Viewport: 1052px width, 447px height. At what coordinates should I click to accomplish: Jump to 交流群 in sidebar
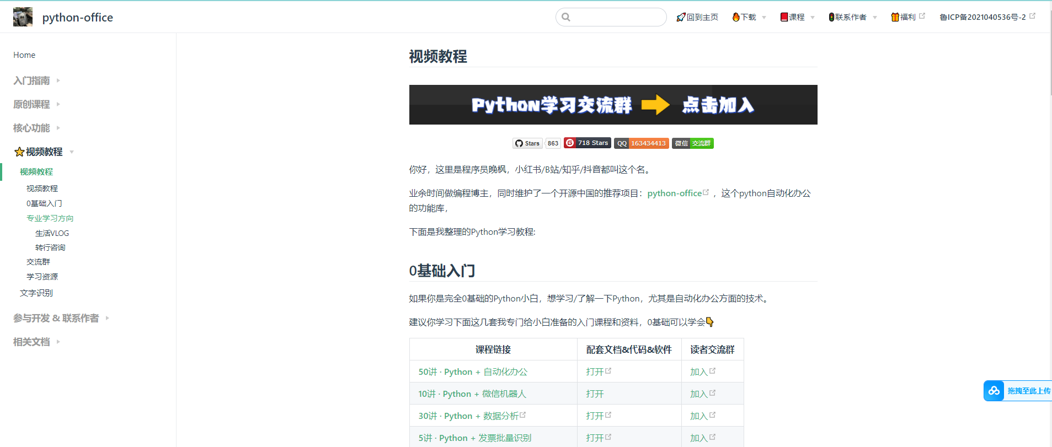point(38,262)
